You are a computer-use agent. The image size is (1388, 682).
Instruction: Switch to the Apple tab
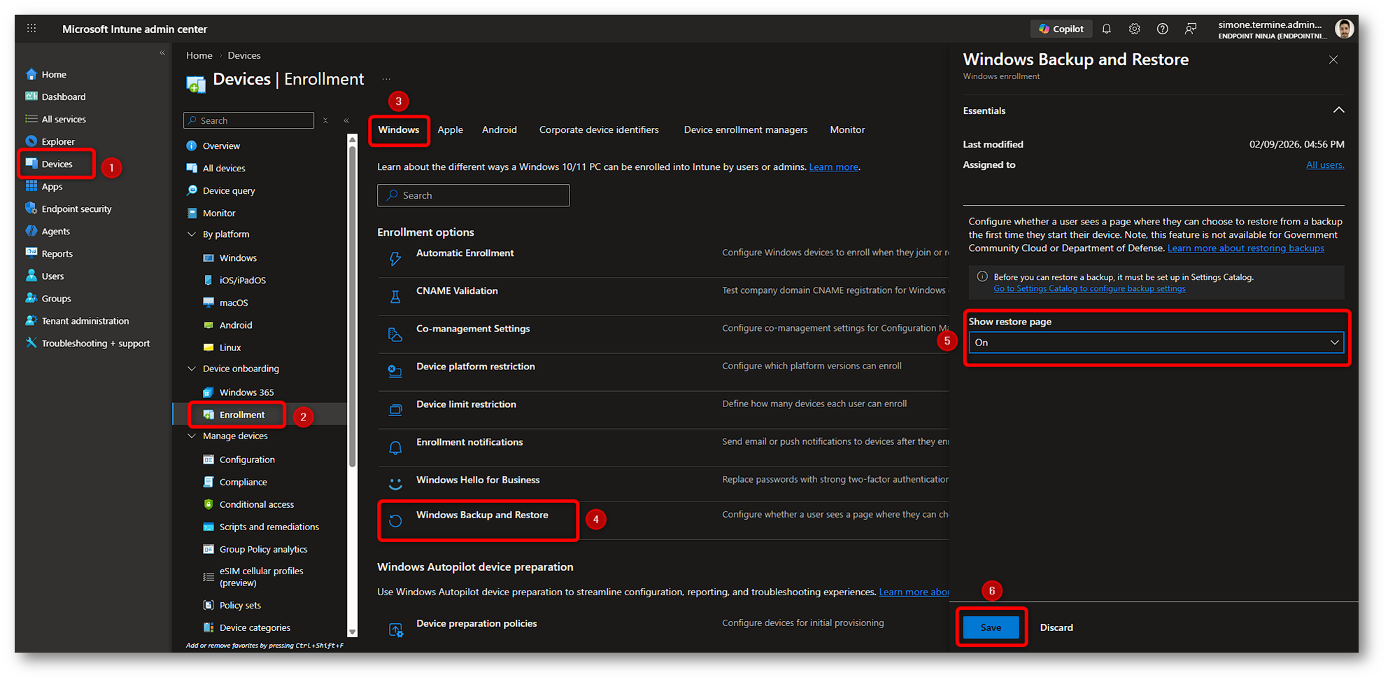(451, 129)
